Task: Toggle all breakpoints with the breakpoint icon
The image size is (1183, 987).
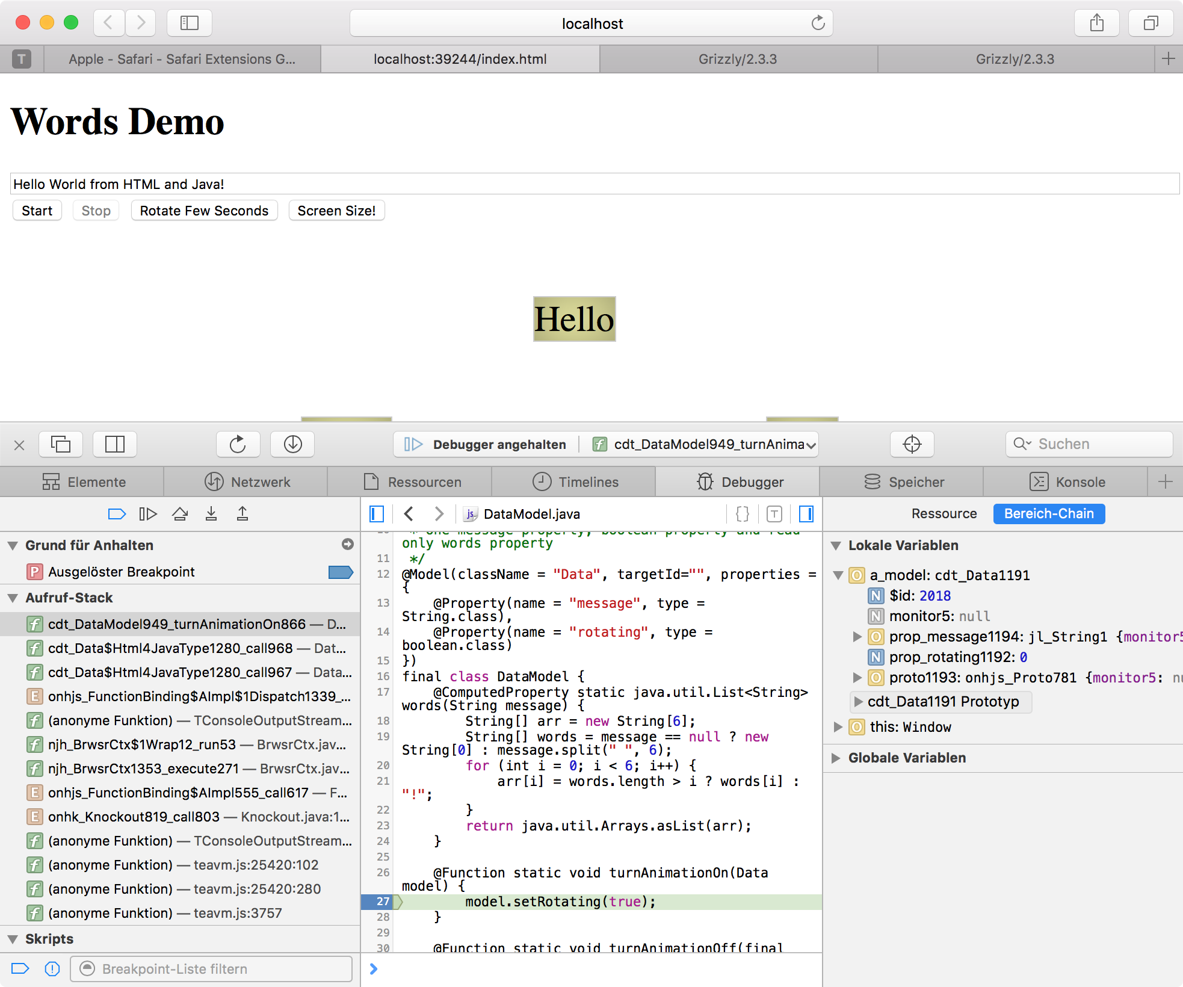Action: (x=117, y=514)
